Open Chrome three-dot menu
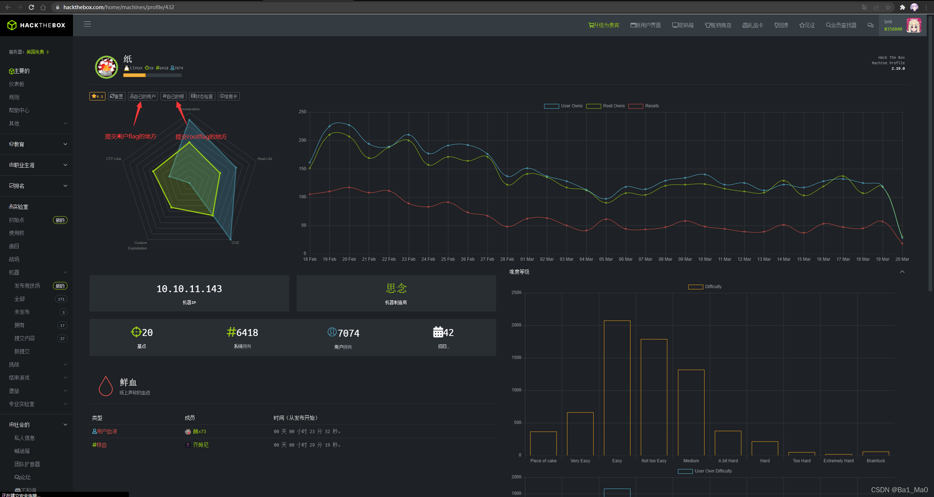 tap(926, 7)
